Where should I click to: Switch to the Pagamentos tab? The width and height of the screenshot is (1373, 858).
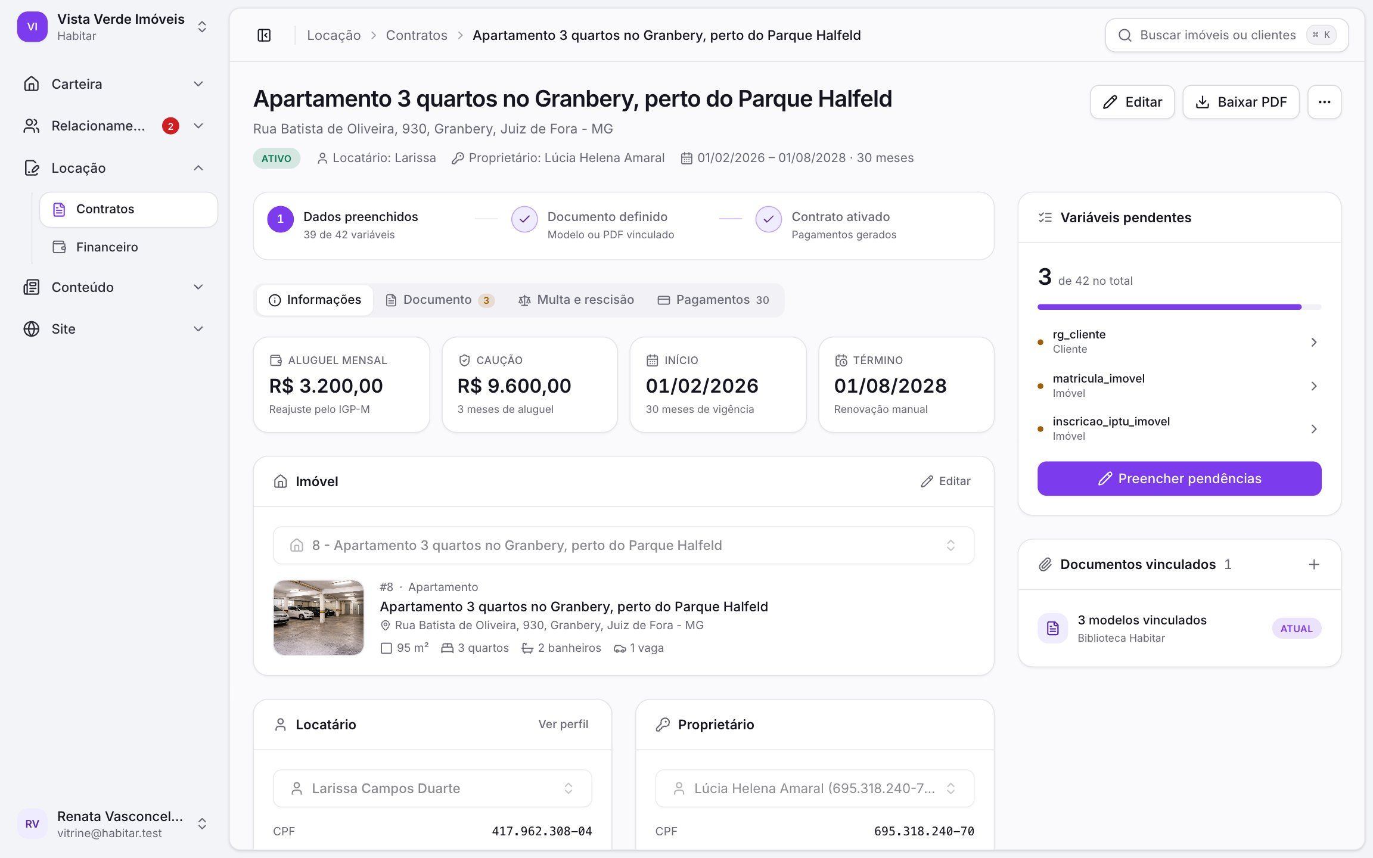pyautogui.click(x=713, y=300)
